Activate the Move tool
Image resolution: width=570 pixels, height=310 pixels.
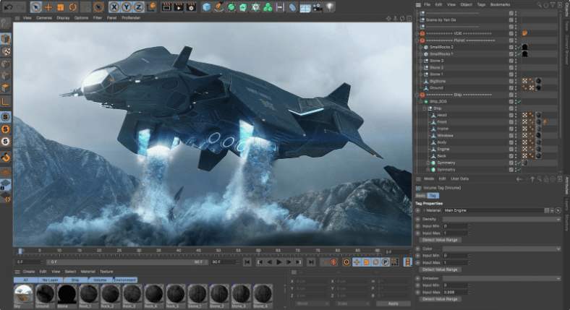point(48,7)
